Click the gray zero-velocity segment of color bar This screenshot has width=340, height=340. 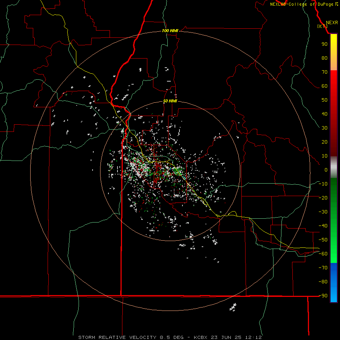click(x=334, y=167)
